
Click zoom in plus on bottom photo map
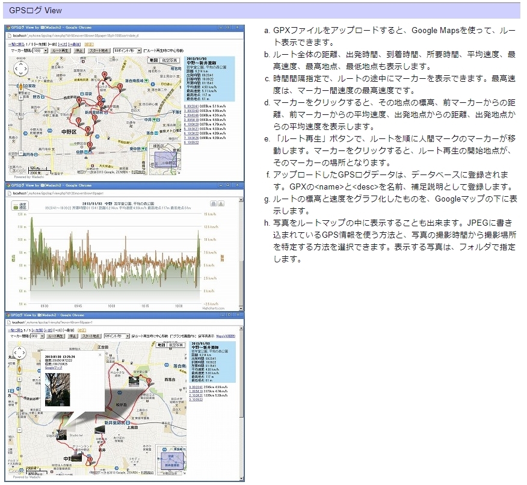[19, 379]
